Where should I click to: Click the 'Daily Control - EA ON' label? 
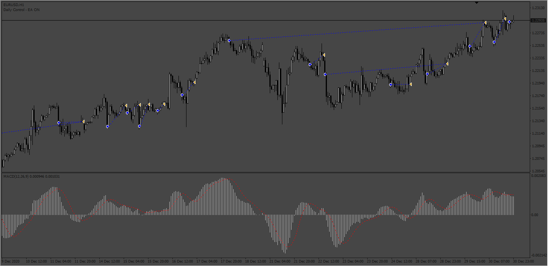[21, 10]
